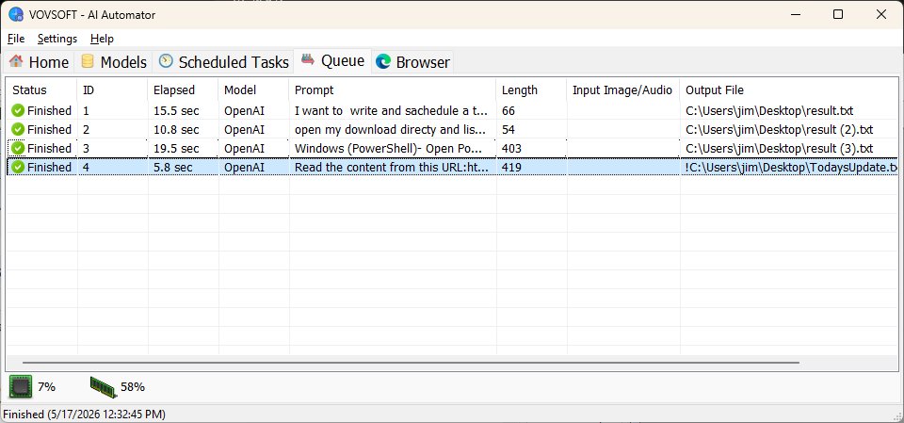Maximize the AI Automator window
The image size is (904, 423).
[x=838, y=14]
